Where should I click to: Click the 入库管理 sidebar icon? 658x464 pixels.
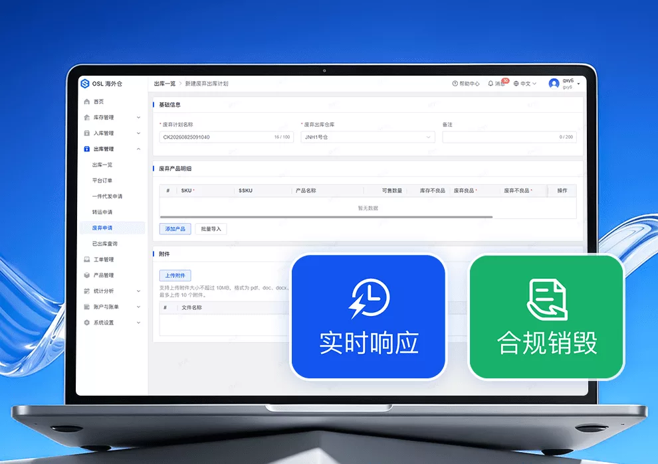[x=87, y=133]
